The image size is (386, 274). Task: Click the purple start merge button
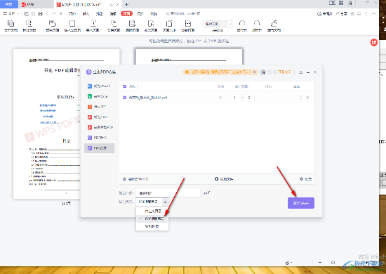(301, 203)
